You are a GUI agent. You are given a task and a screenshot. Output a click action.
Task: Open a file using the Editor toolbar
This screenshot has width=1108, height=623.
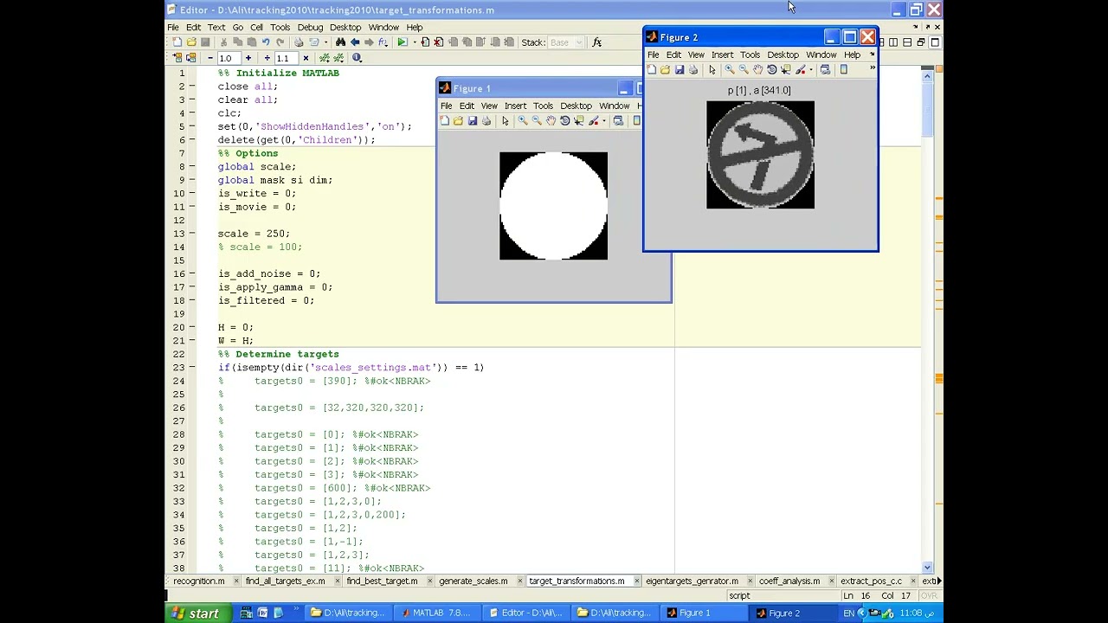(191, 42)
